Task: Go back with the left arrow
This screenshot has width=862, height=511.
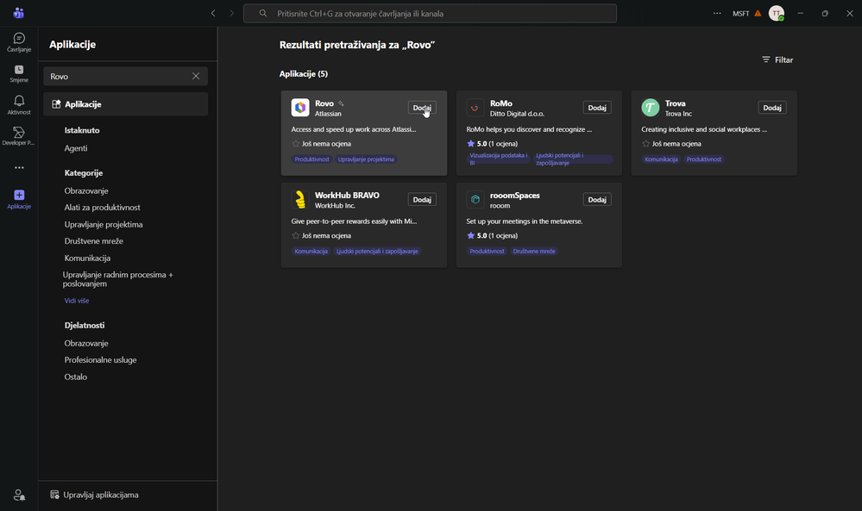Action: (x=213, y=13)
